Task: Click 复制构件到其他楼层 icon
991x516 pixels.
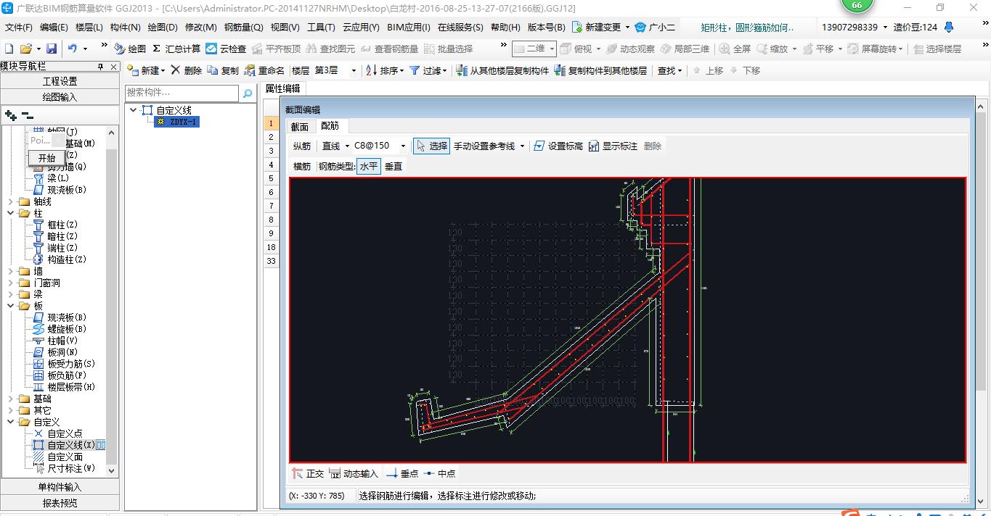Action: 600,70
